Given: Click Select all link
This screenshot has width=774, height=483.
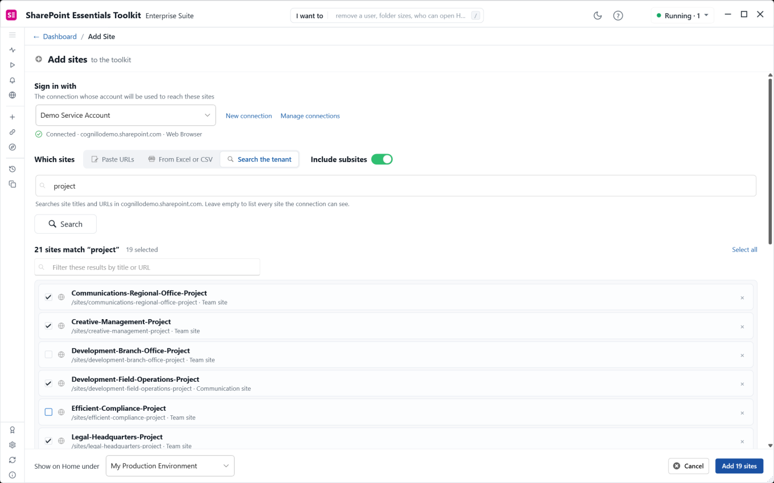Looking at the screenshot, I should (x=744, y=250).
